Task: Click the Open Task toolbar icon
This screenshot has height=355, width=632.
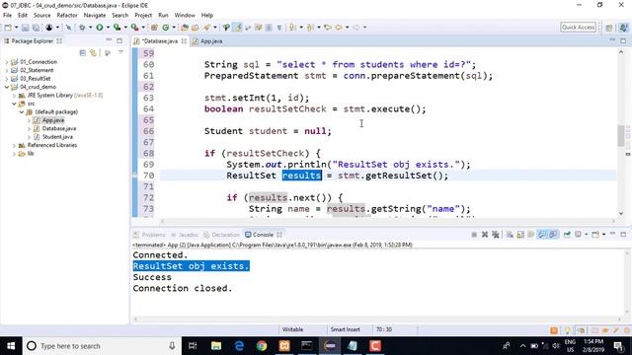Action: click(x=196, y=28)
